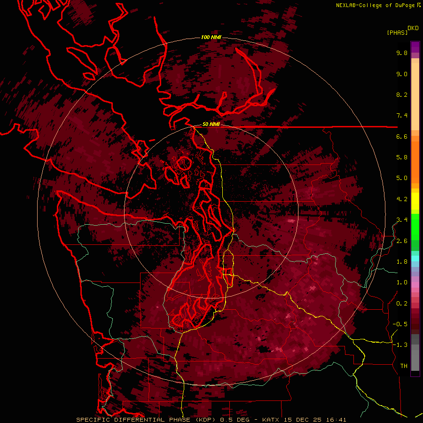Select the 5.8 legend value

(402, 157)
